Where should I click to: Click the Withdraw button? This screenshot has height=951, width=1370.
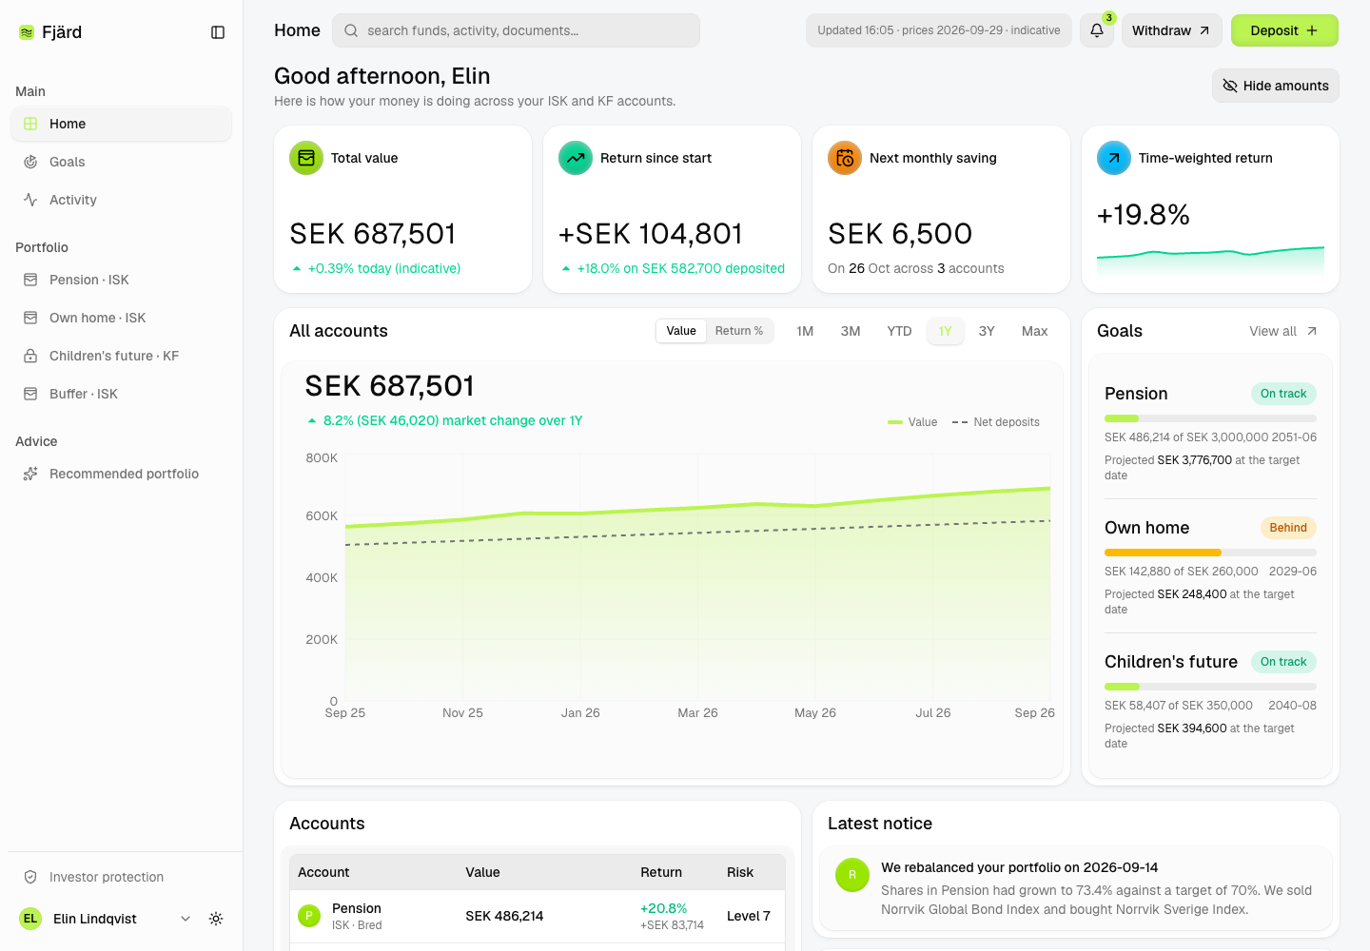(x=1171, y=30)
